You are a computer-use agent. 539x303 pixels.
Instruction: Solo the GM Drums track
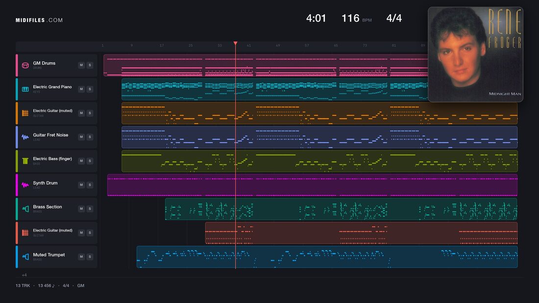point(90,65)
